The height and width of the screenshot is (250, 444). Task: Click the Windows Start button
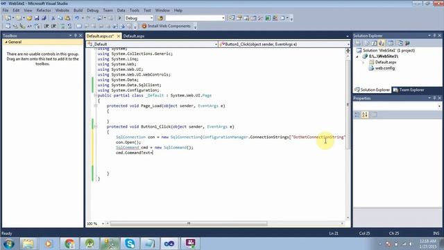pyautogui.click(x=8, y=244)
